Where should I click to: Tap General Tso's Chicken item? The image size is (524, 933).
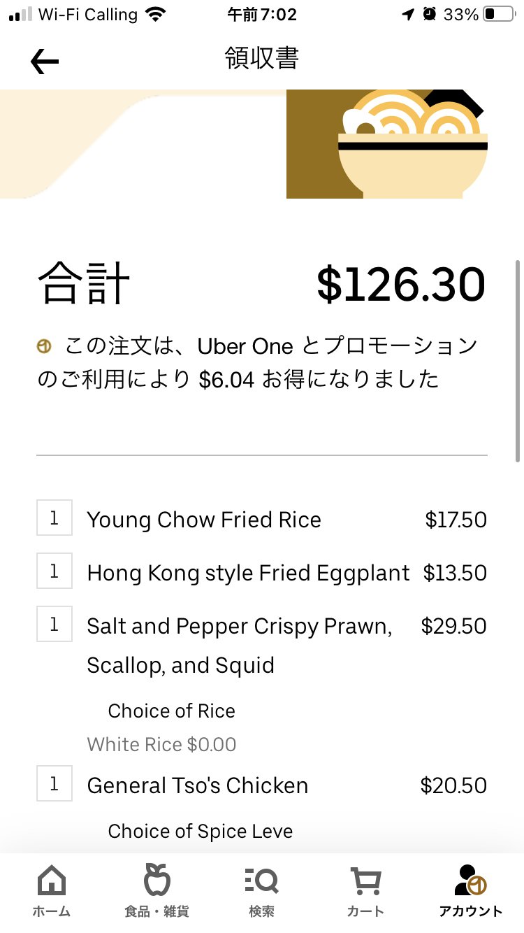(x=197, y=785)
